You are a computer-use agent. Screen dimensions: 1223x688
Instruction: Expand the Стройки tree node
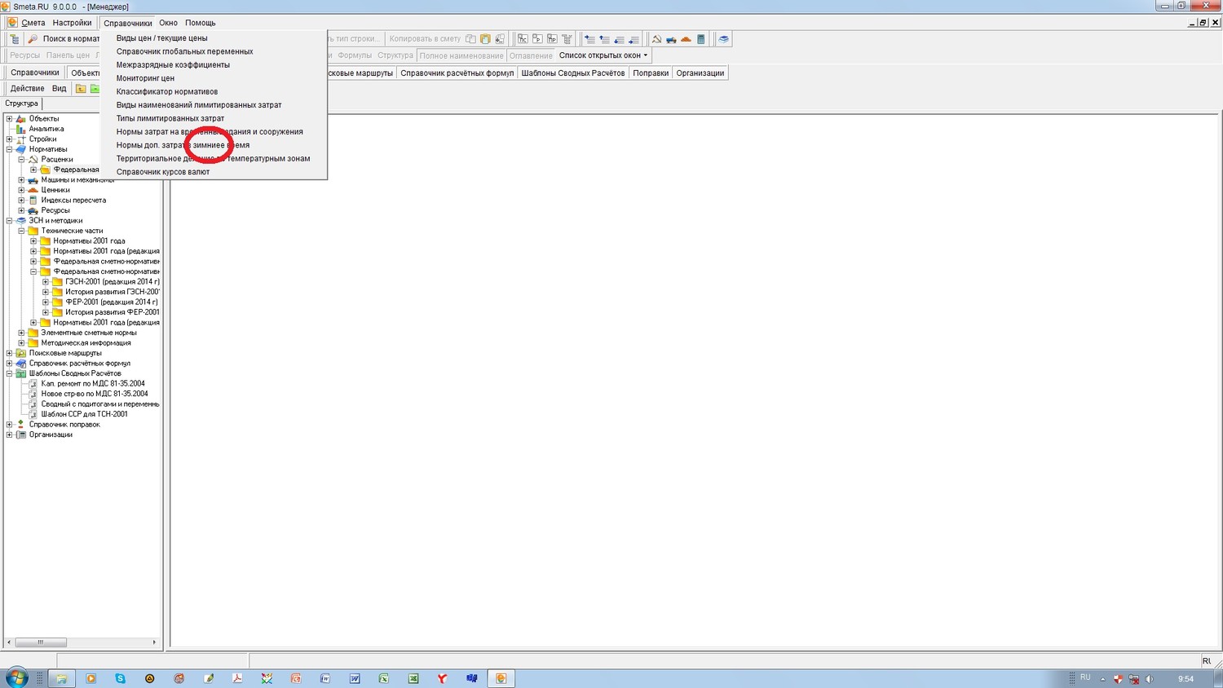[10, 139]
